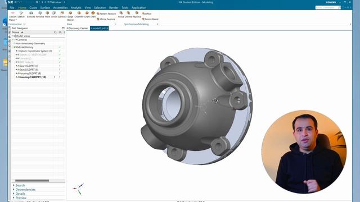The height and width of the screenshot is (202, 360).
Task: Switch to the Render ribbon tab
Action: (x=114, y=7)
